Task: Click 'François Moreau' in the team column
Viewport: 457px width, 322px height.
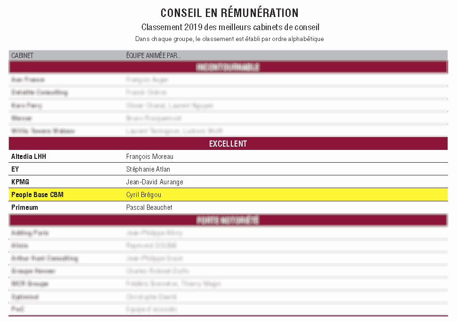Action: [x=150, y=157]
